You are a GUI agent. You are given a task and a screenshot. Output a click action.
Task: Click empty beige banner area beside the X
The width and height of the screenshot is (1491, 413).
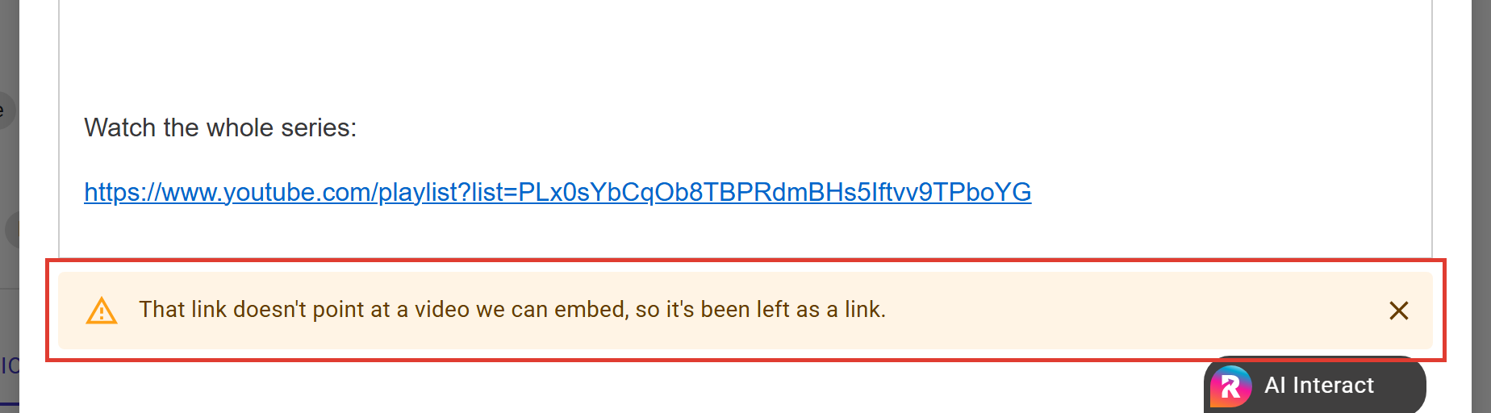pyautogui.click(x=1130, y=311)
